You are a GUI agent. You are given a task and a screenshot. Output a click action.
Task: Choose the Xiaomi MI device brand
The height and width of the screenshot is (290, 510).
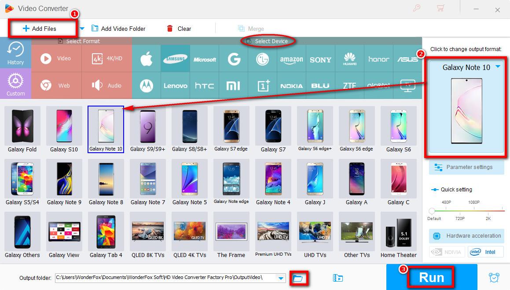pos(234,86)
